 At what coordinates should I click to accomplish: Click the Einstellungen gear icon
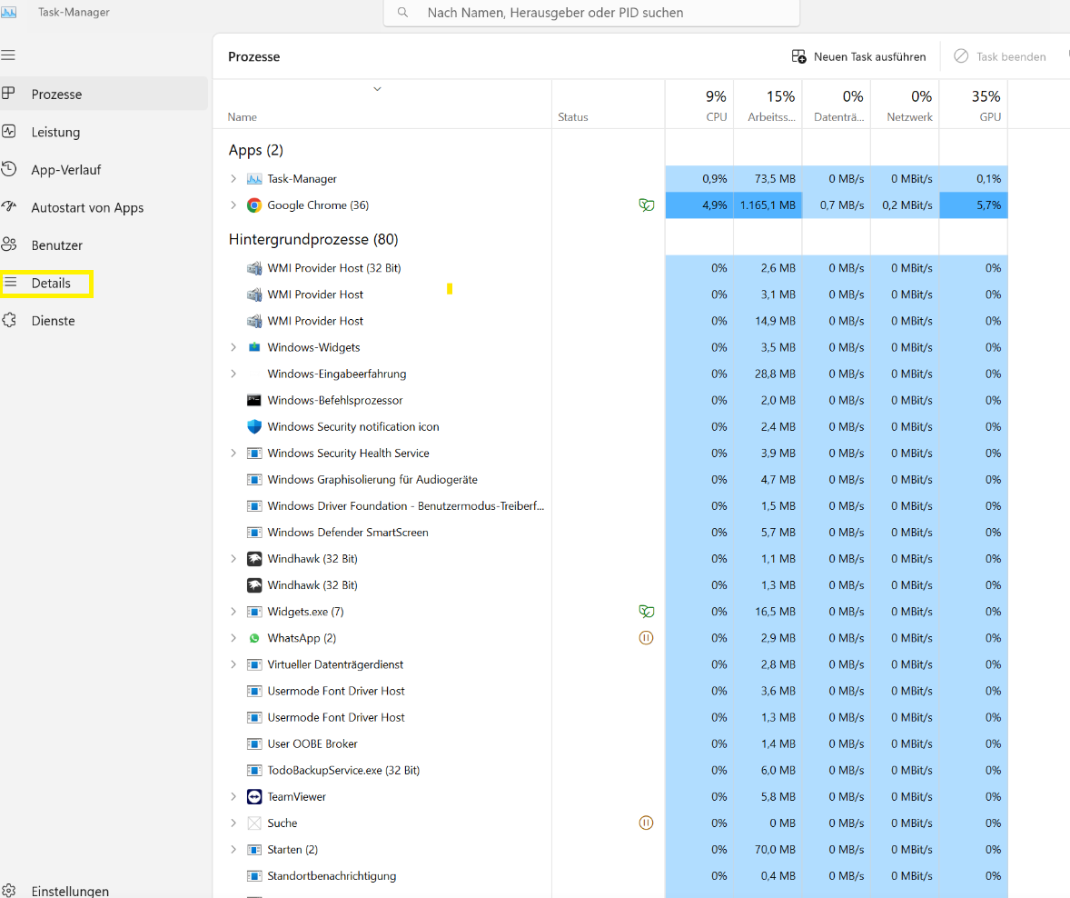(9, 890)
